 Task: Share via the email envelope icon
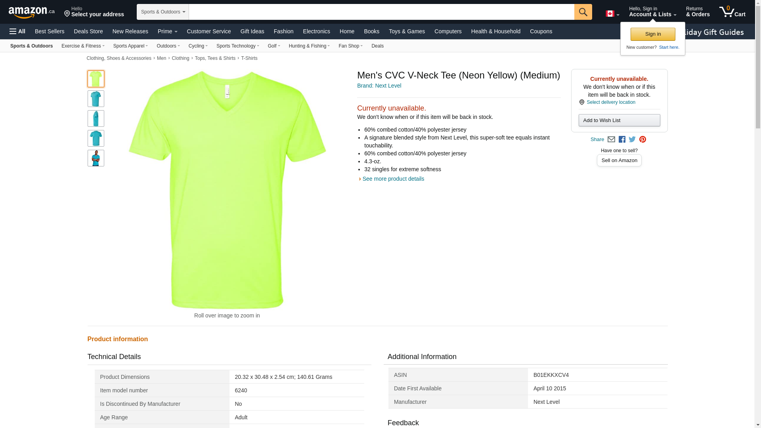pyautogui.click(x=611, y=139)
